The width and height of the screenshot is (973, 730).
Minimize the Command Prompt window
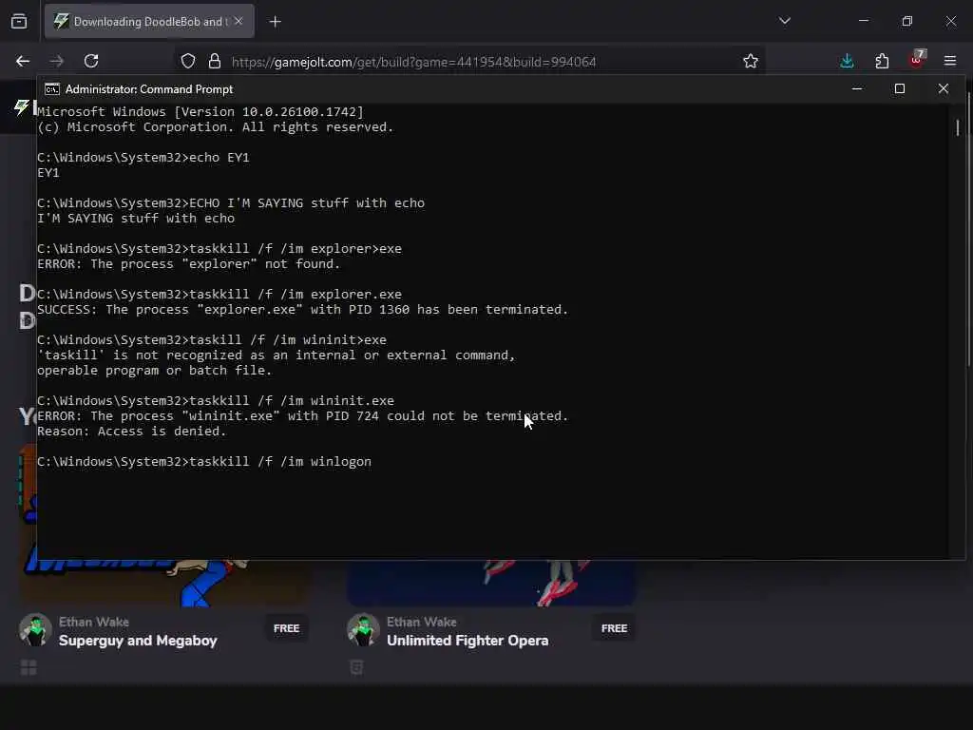tap(857, 88)
